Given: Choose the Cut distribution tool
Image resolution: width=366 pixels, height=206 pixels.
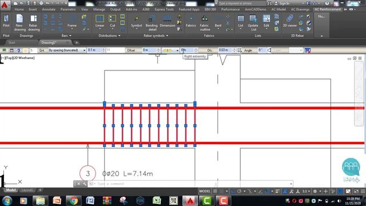Looking at the screenshot, I should tap(112, 22).
